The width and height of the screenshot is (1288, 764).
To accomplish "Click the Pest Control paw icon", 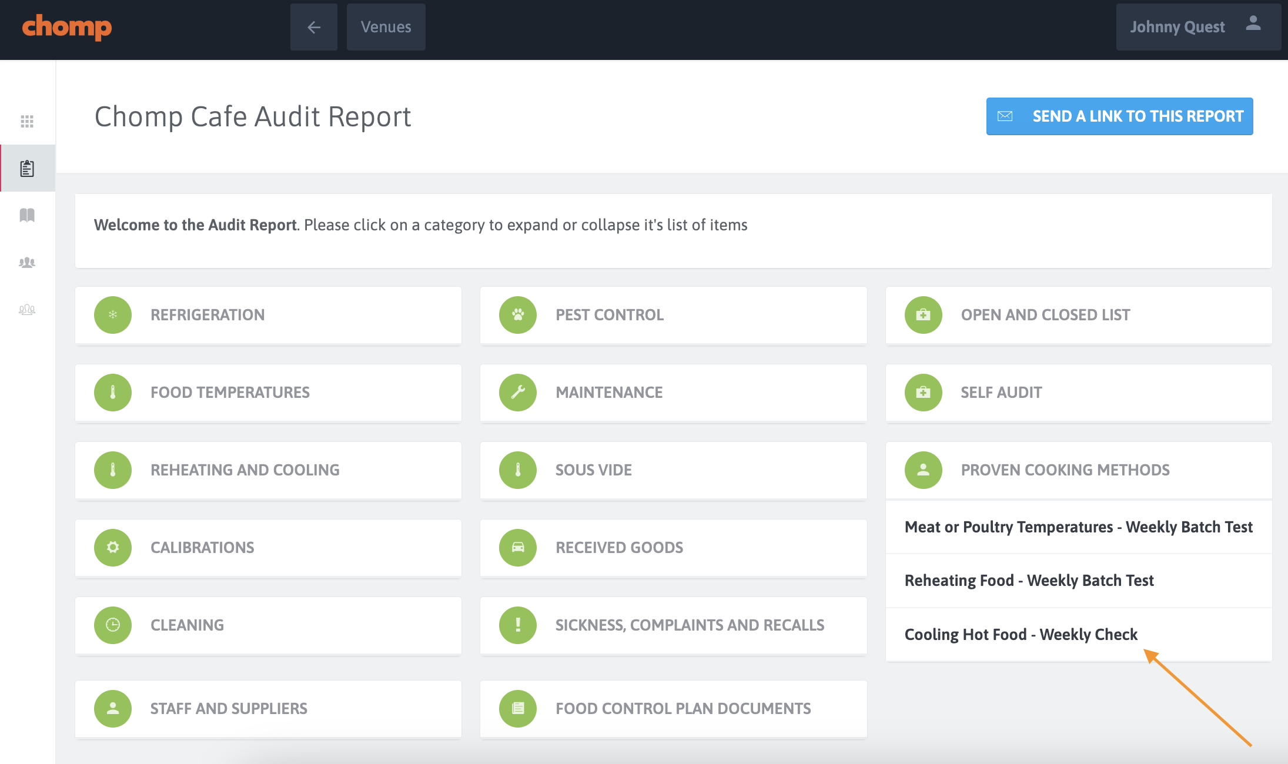I will click(518, 315).
